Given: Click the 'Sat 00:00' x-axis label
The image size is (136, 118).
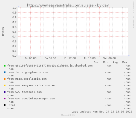Looking at the screenshot, I should coord(109,58).
